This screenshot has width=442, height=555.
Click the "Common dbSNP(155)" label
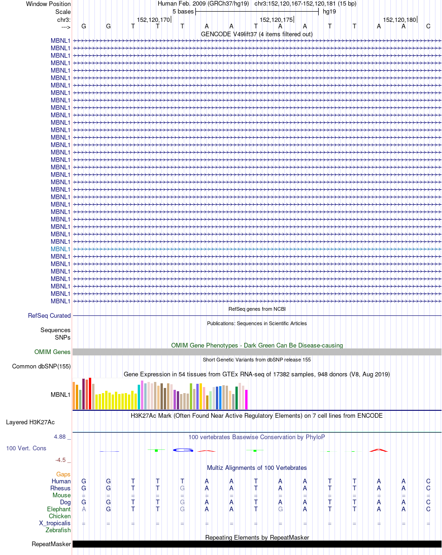tap(41, 367)
